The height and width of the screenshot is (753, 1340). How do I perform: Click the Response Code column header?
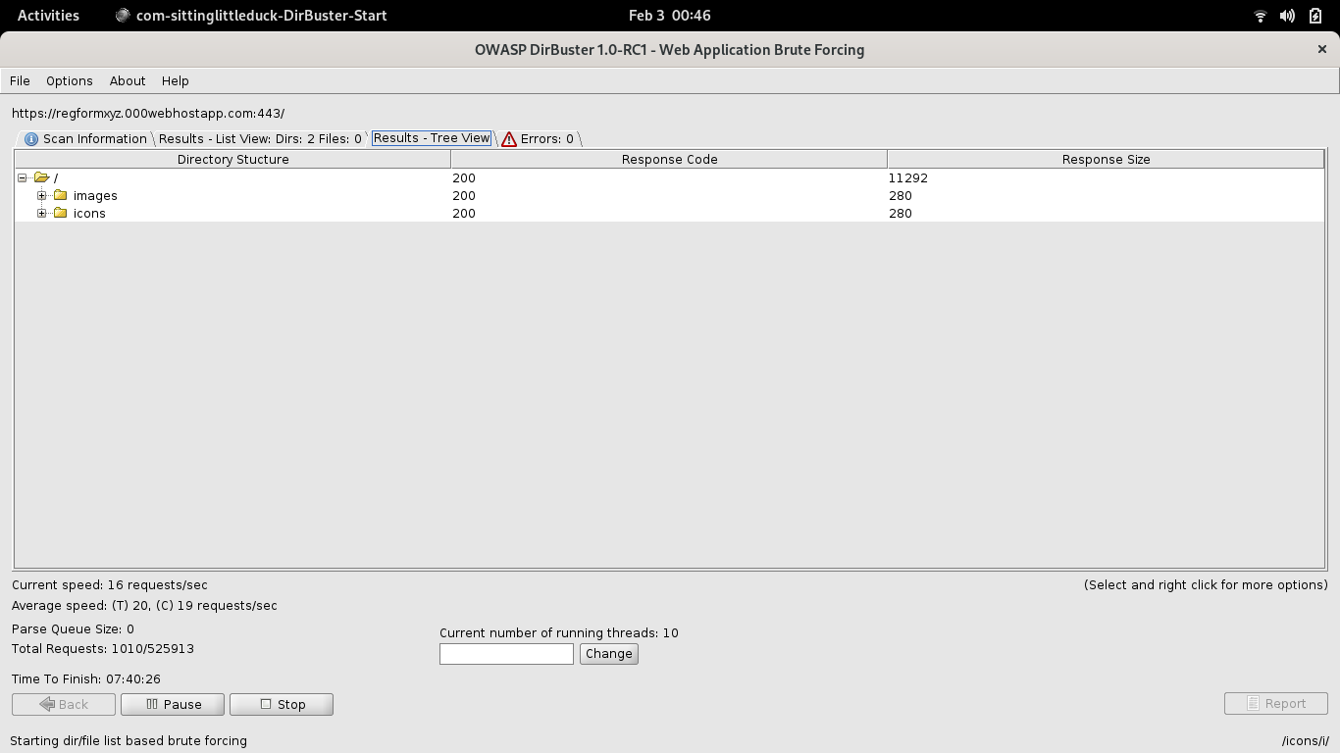(669, 159)
